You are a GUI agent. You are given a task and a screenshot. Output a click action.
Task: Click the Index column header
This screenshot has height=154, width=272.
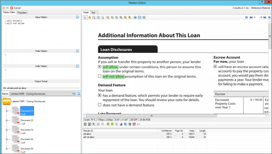pyautogui.click(x=190, y=131)
